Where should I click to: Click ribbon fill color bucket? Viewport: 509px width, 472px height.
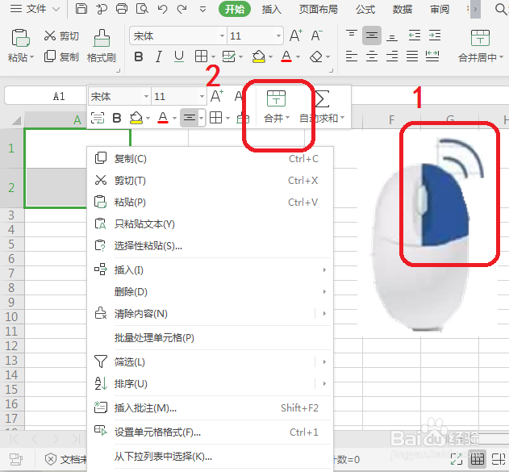point(259,56)
